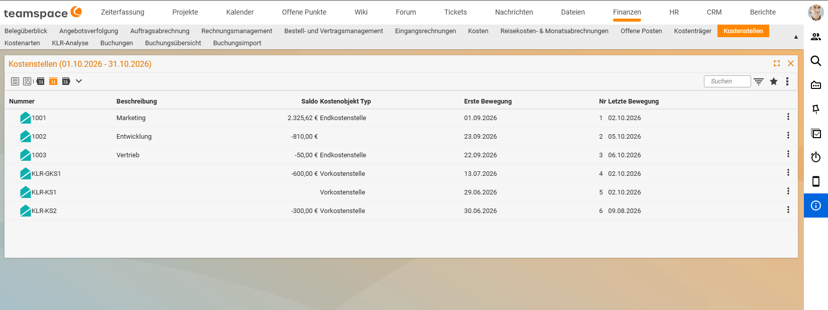The height and width of the screenshot is (310, 828).
Task: Mark view as favorite with star icon
Action: point(774,81)
